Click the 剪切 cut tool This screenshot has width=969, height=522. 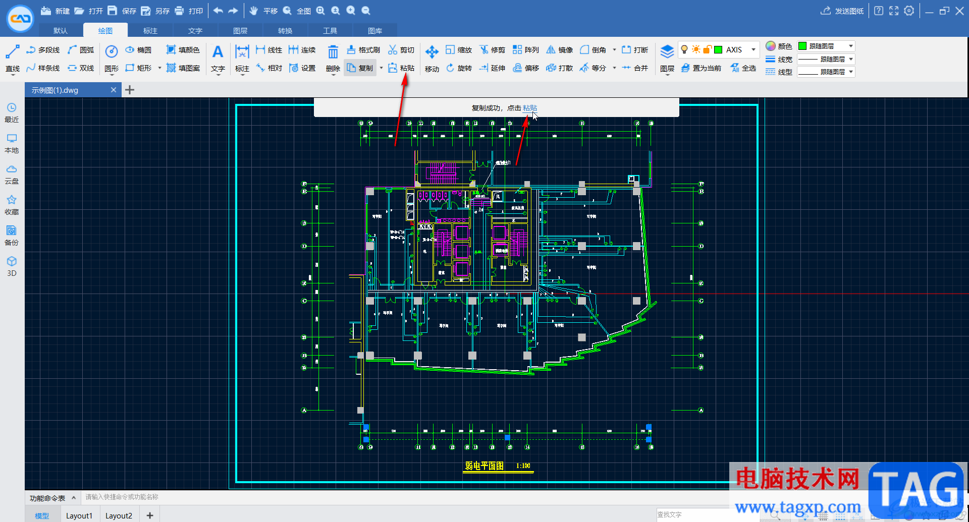(x=401, y=50)
